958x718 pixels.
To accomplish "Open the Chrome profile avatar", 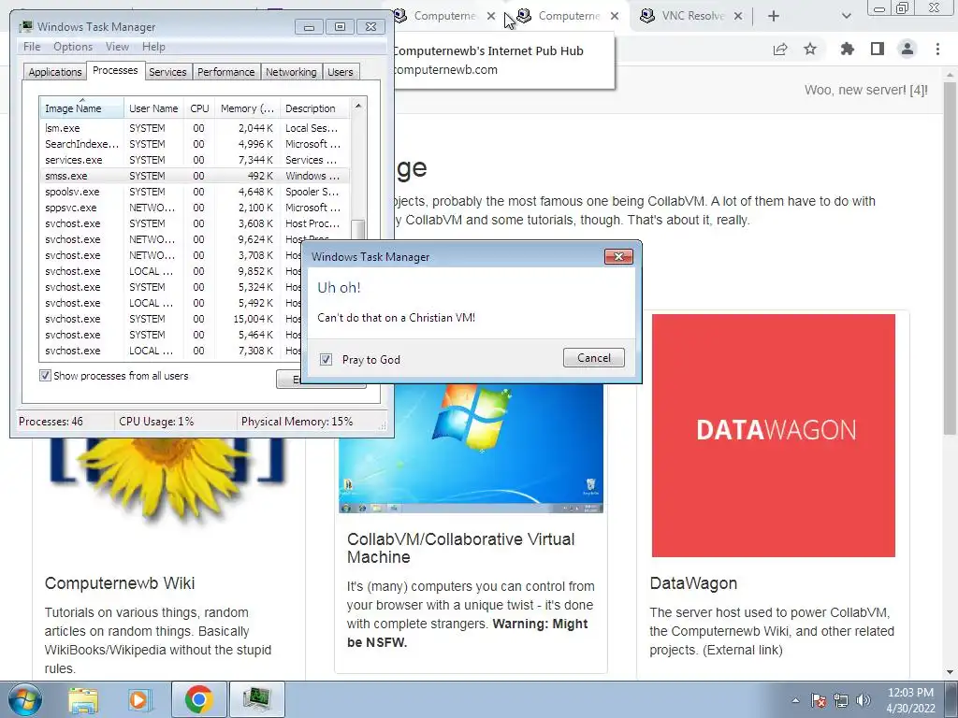I will click(x=907, y=49).
